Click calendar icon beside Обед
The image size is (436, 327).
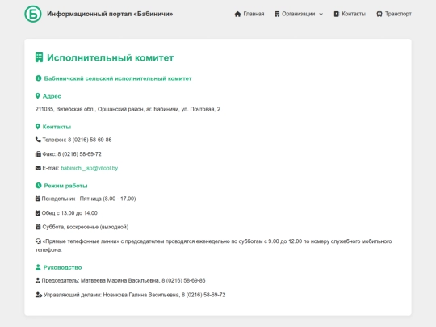[38, 212]
